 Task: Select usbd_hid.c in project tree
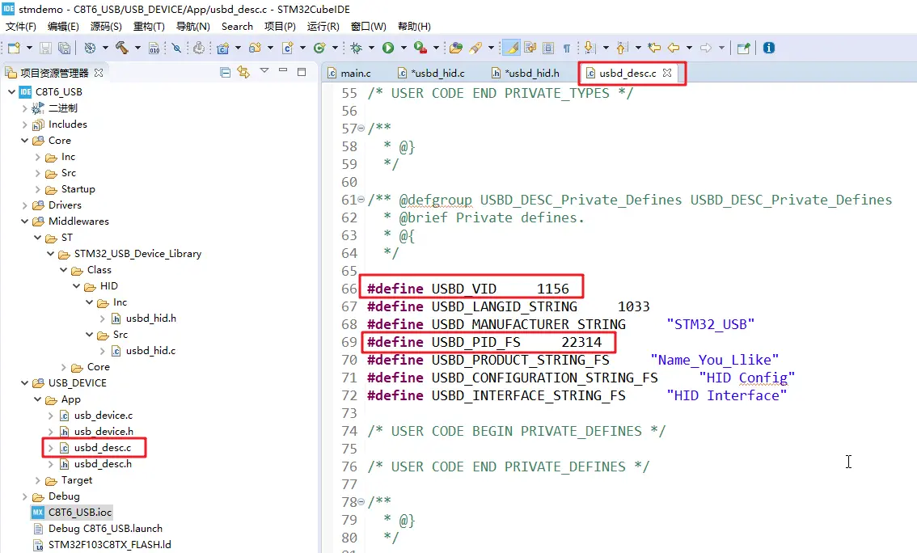(150, 351)
